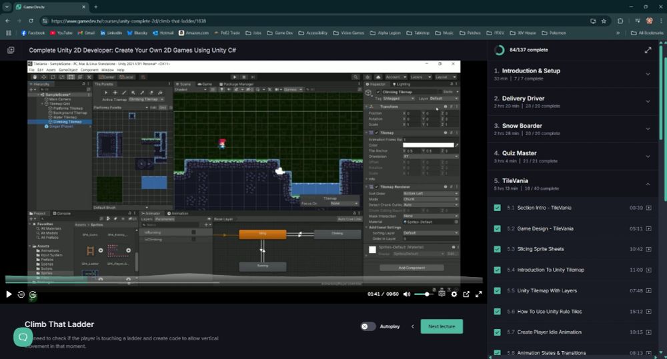Image resolution: width=667 pixels, height=359 pixels.
Task: Collapse the TileVania section
Action: pos(572,184)
